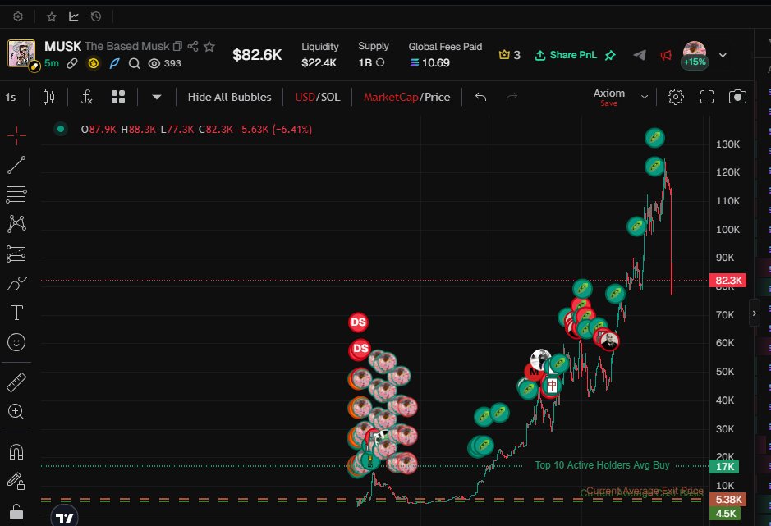Open the history clock icon

tap(96, 16)
